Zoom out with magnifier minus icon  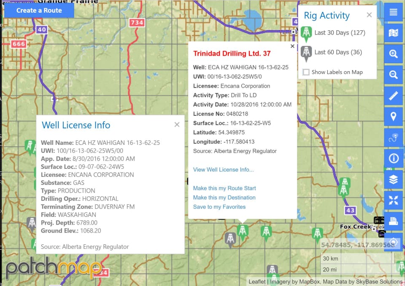point(393,75)
